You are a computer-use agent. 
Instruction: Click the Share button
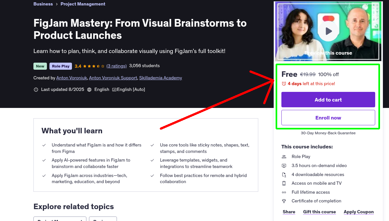pos(289,212)
